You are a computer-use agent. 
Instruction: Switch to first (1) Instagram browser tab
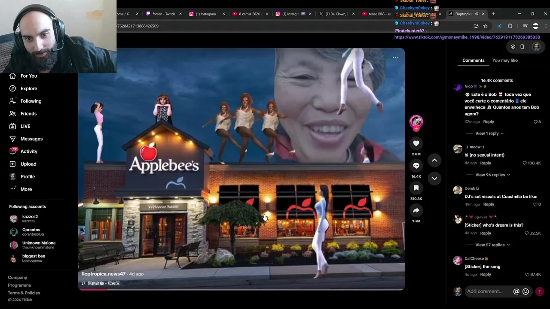click(x=207, y=14)
